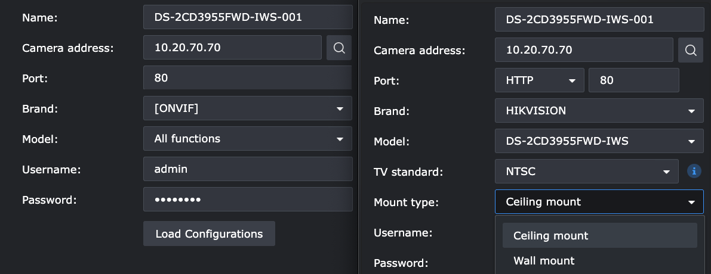Click the right panel Camera address field
This screenshot has width=711, height=274.
pyautogui.click(x=584, y=49)
